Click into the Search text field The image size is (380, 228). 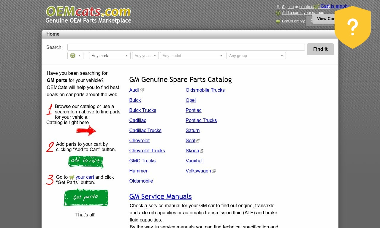[x=186, y=47]
